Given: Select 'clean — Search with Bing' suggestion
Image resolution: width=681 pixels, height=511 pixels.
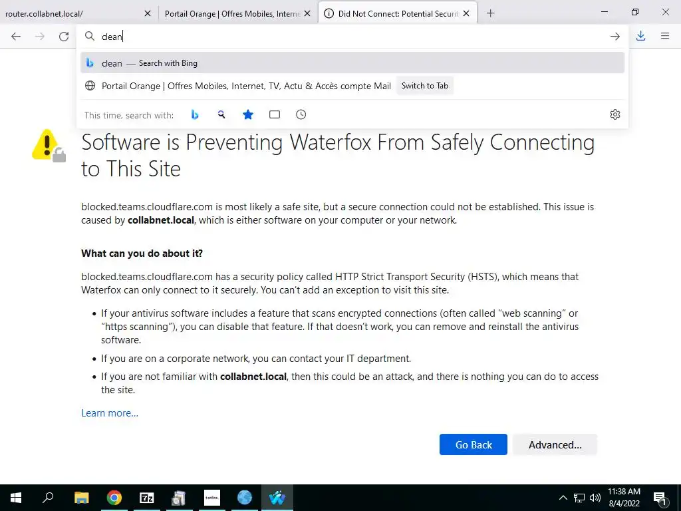Looking at the screenshot, I should (x=352, y=63).
